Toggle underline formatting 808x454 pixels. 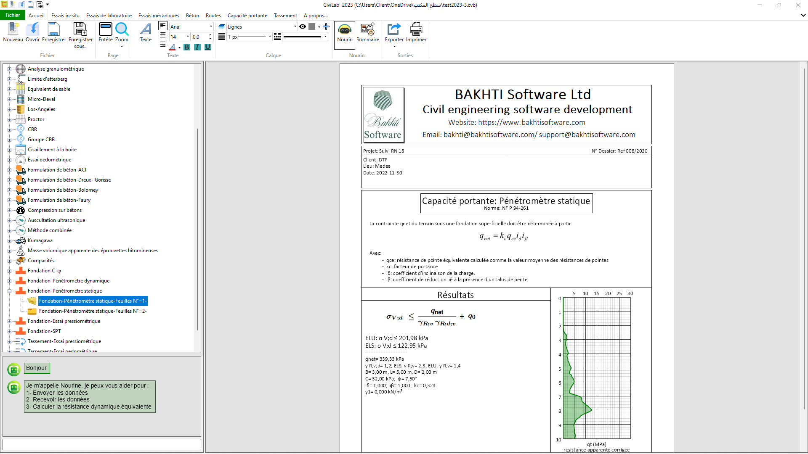coord(208,47)
